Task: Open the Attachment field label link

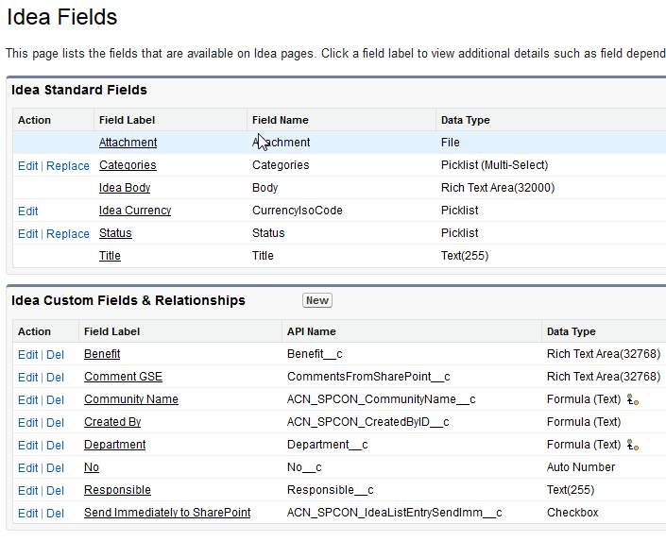Action: pyautogui.click(x=128, y=143)
